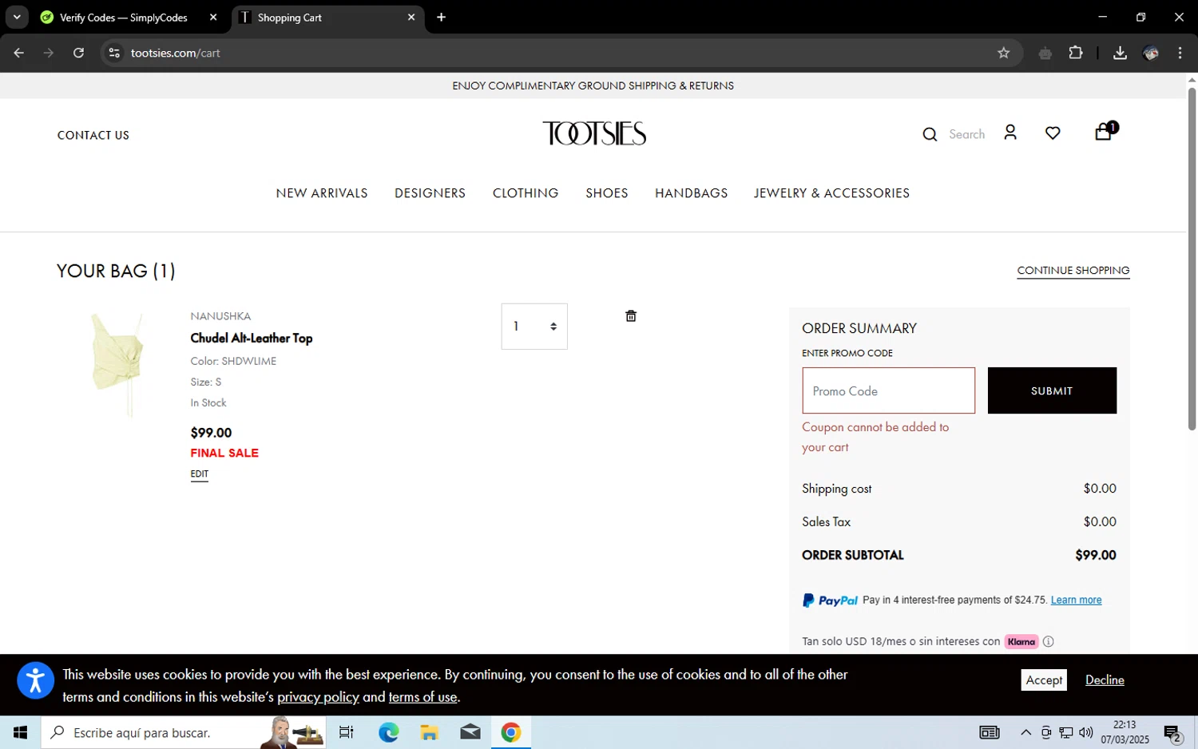
Task: Click the Promo Code input field
Action: (889, 390)
